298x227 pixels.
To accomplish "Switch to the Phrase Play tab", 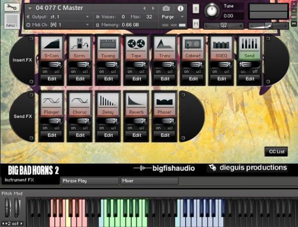I will [x=89, y=181].
